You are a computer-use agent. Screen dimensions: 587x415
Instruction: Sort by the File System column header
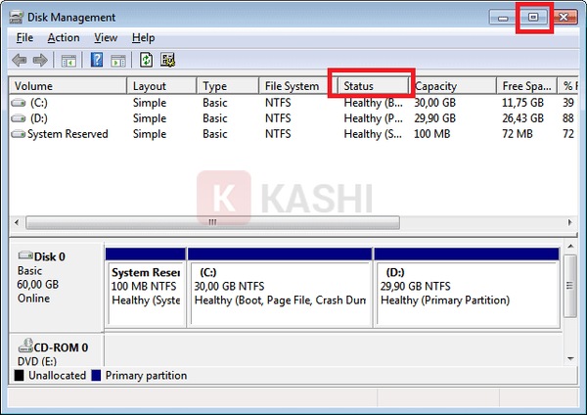(292, 86)
